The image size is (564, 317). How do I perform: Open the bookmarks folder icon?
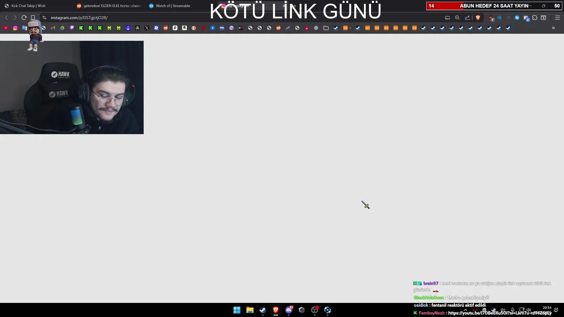[x=326, y=28]
